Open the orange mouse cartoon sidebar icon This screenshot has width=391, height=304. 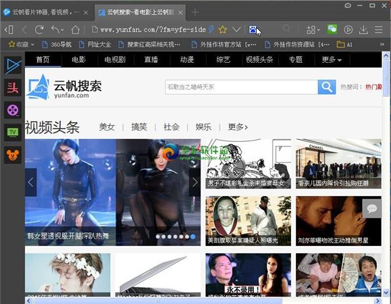click(13, 155)
